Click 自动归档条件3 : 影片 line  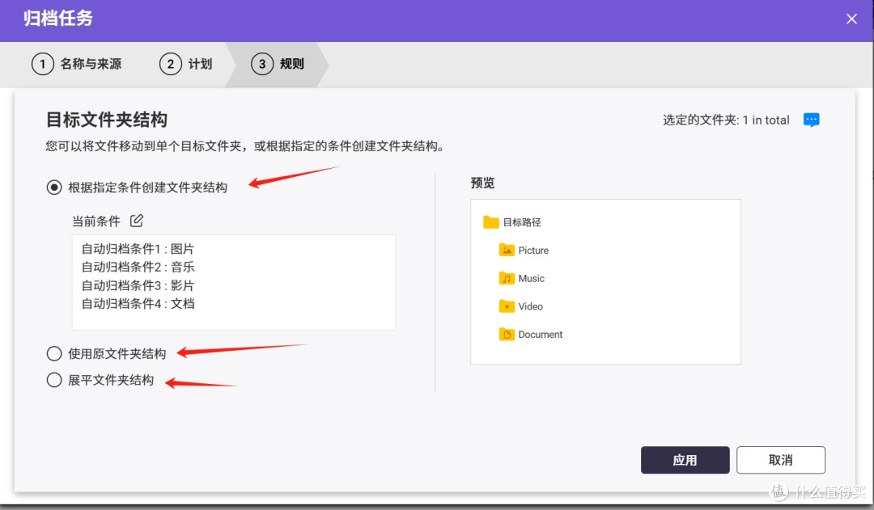pyautogui.click(x=138, y=285)
